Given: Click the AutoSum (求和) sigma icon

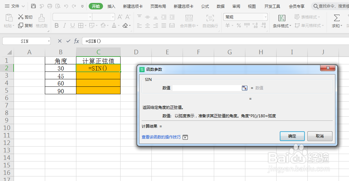Looking at the screenshot, I should (x=337, y=18).
